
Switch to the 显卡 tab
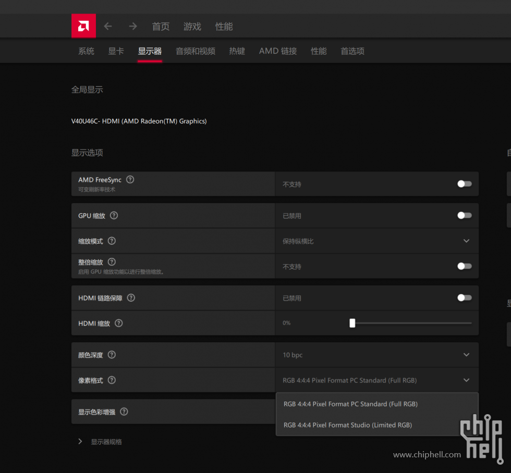[116, 51]
